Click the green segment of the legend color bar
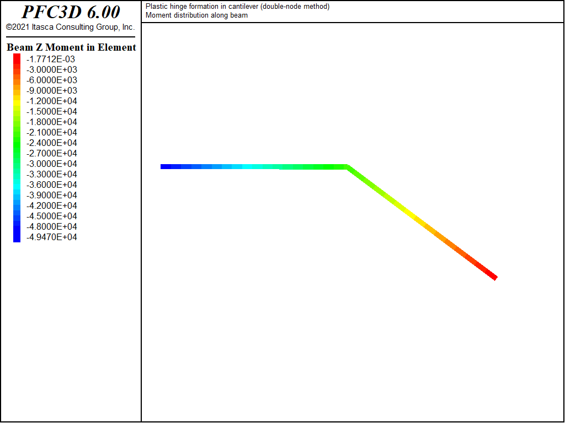 (17, 144)
